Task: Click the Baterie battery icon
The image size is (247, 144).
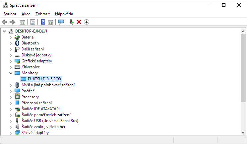Action: (x=17, y=37)
